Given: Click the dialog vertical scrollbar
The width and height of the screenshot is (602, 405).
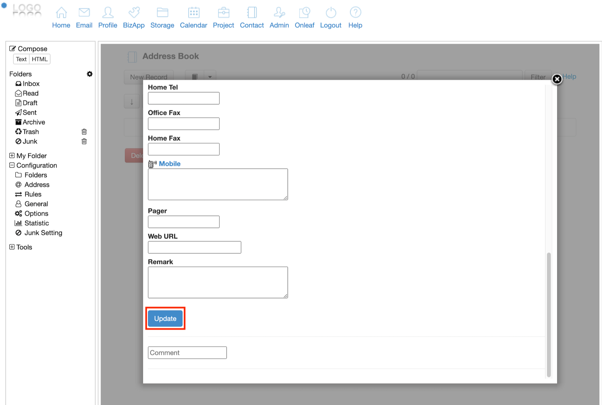Looking at the screenshot, I should (x=548, y=314).
